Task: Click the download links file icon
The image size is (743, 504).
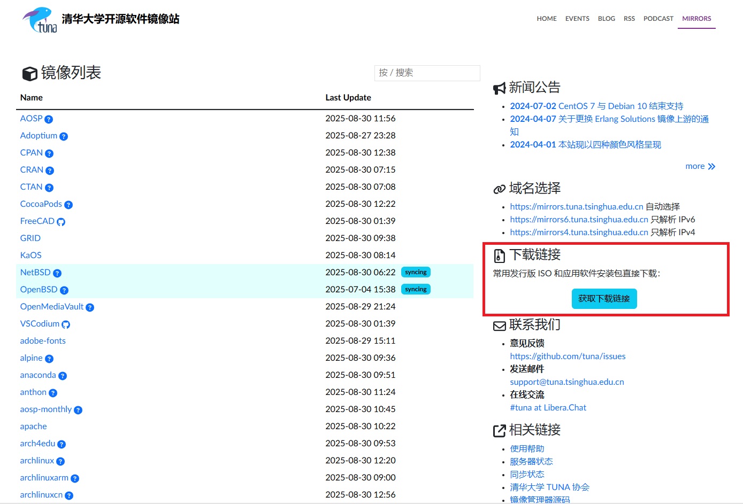Action: (500, 256)
